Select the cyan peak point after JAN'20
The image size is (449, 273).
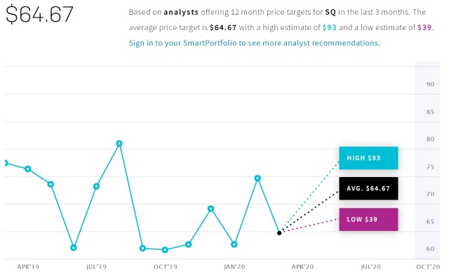point(257,178)
